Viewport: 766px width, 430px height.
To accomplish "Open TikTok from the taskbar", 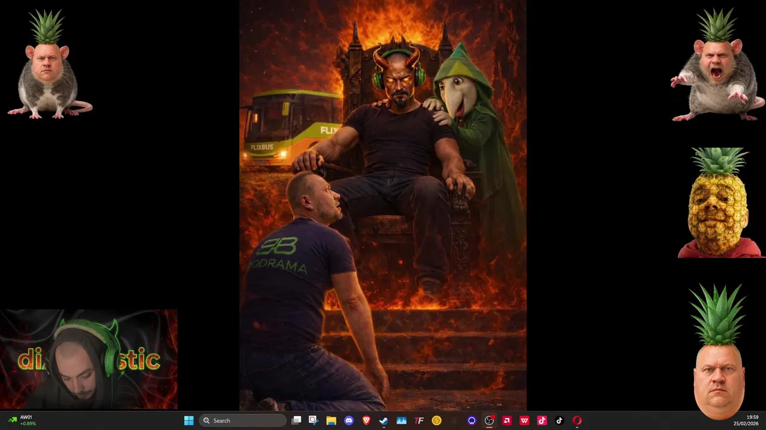I will [x=560, y=420].
